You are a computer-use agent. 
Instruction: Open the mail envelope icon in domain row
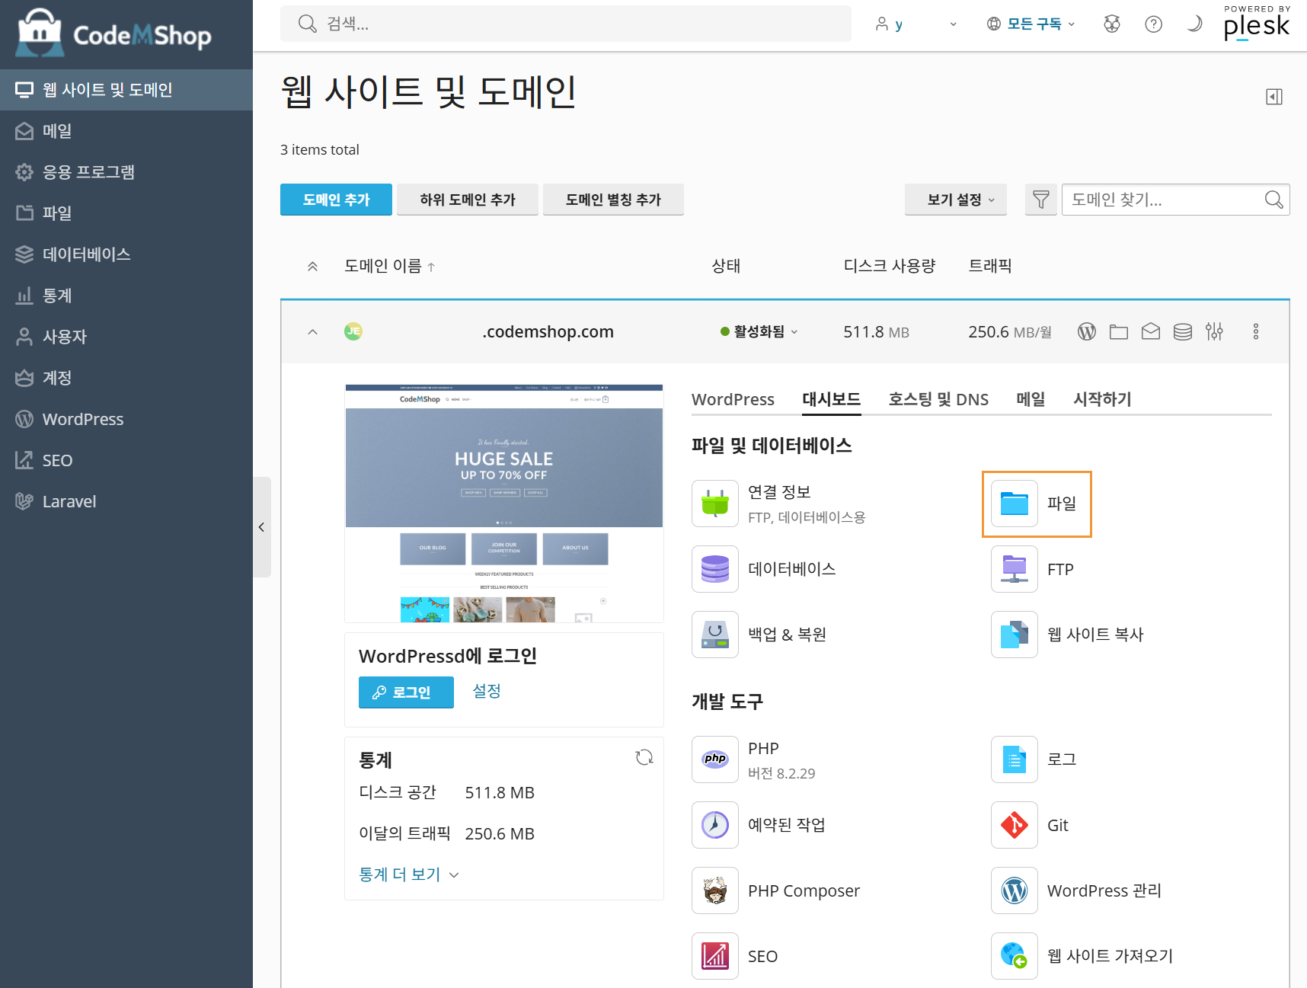[1151, 331]
